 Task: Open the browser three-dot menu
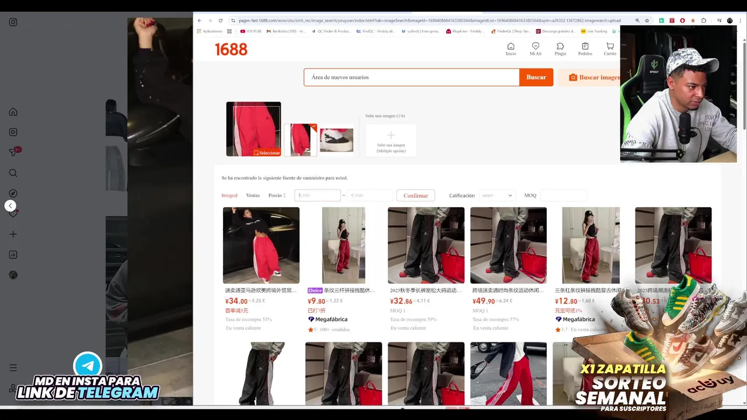point(741,20)
